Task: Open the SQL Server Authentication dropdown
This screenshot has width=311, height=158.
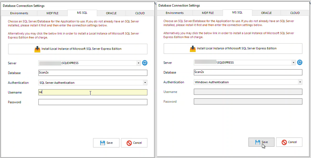Action: (145, 83)
